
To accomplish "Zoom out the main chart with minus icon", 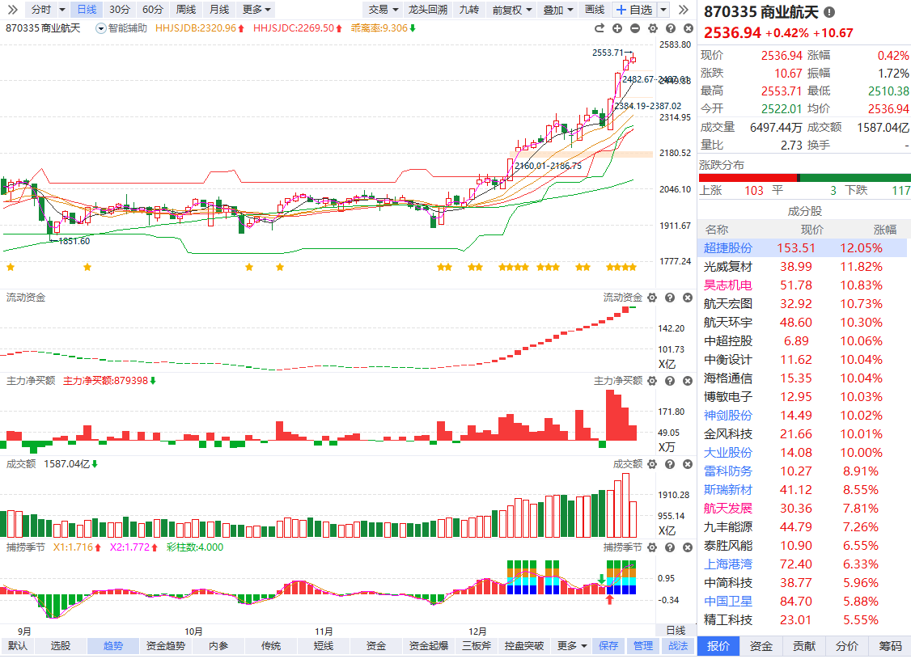I will pos(634,28).
